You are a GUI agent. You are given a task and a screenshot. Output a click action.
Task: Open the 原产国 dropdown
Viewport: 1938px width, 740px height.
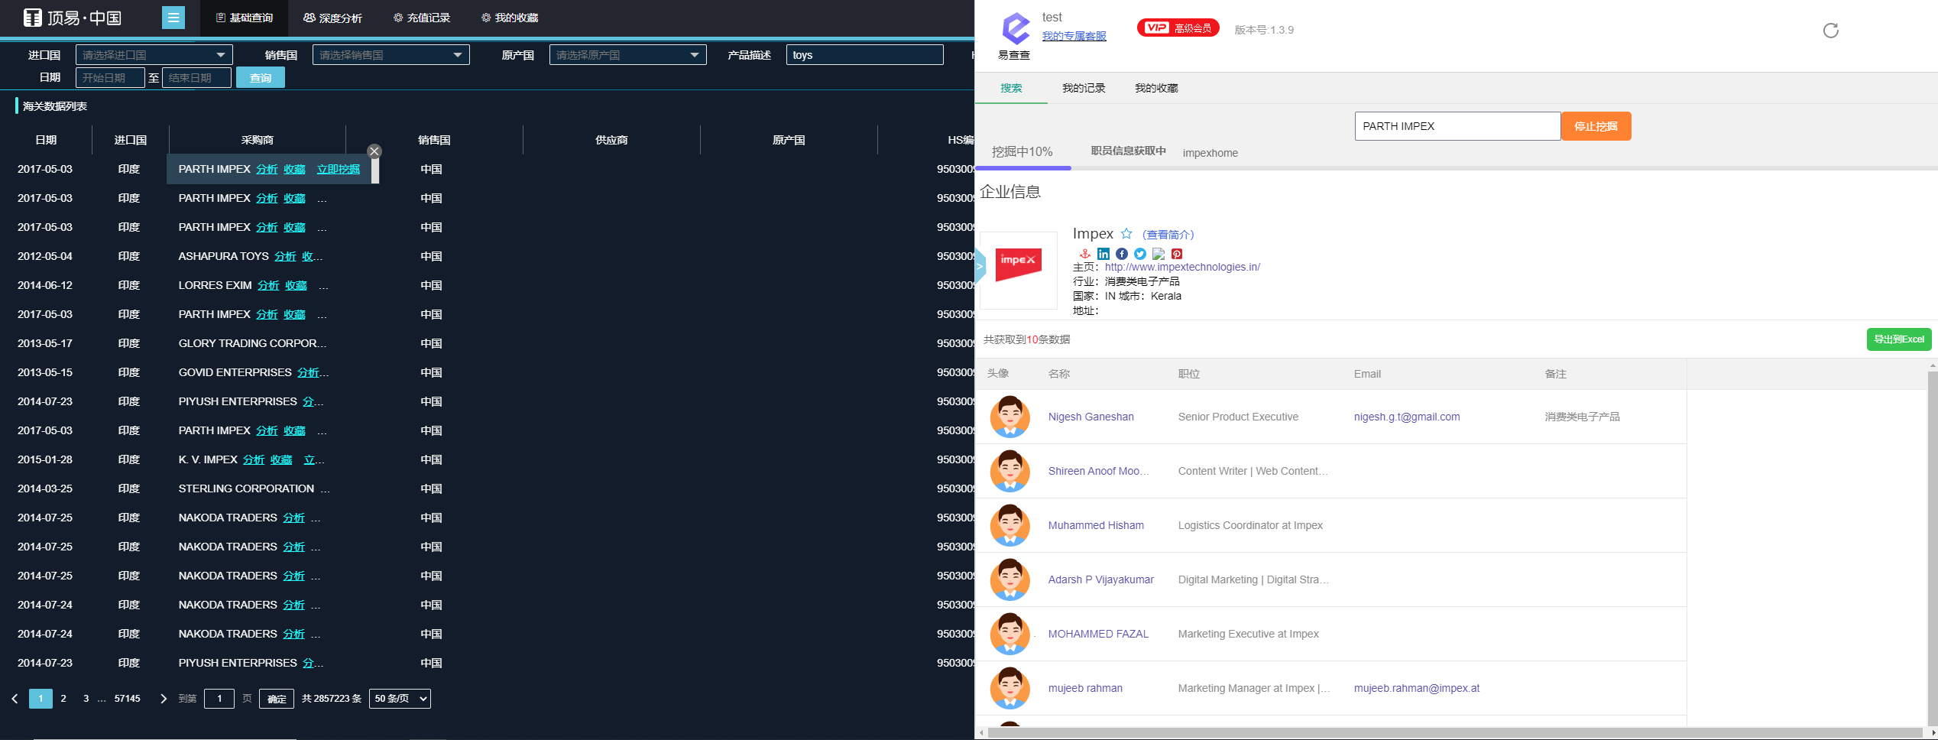pyautogui.click(x=628, y=55)
